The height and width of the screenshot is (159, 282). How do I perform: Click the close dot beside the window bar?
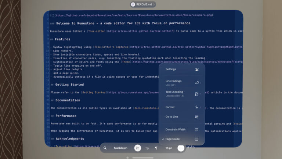127,158
